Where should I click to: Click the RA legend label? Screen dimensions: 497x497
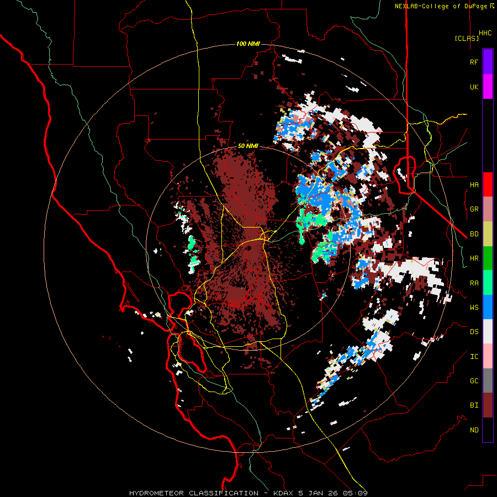pyautogui.click(x=474, y=283)
